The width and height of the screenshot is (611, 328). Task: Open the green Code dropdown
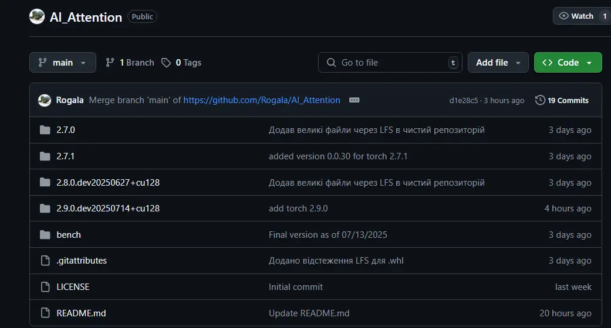(x=568, y=62)
